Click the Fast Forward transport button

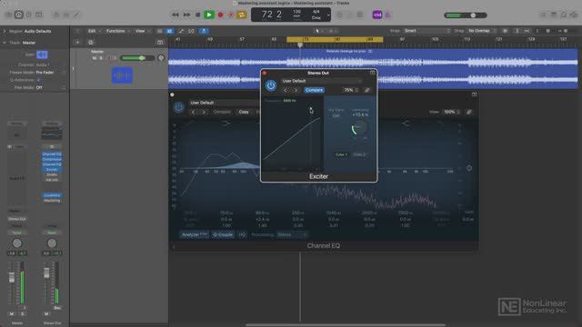point(186,15)
